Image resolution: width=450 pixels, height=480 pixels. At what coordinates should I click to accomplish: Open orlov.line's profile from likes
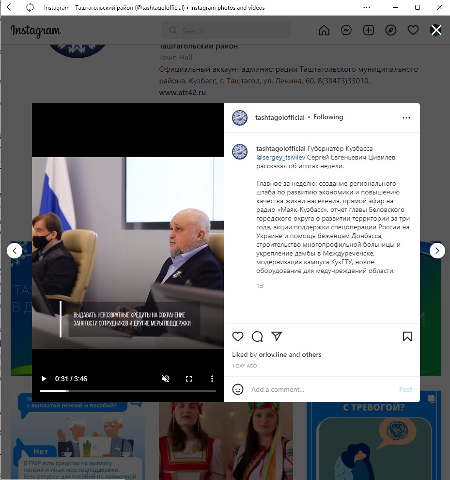pyautogui.click(x=273, y=354)
